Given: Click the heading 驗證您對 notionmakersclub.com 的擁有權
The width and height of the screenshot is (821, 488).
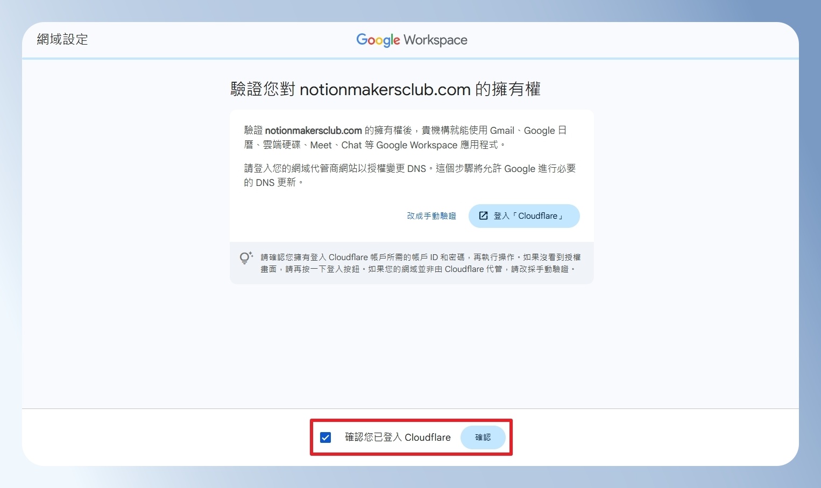Looking at the screenshot, I should pyautogui.click(x=385, y=89).
